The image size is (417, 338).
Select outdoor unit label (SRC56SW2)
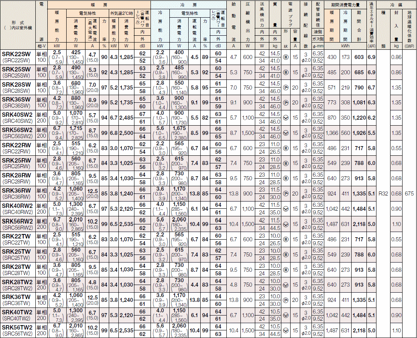(x=17, y=136)
